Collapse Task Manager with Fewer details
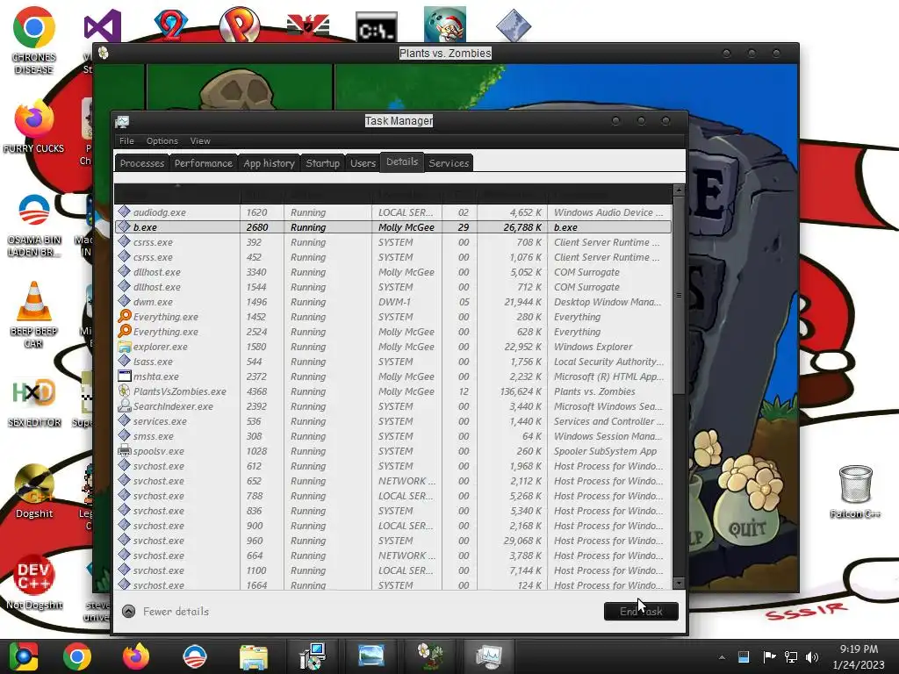Screen dimensions: 899x674 pyautogui.click(x=166, y=612)
